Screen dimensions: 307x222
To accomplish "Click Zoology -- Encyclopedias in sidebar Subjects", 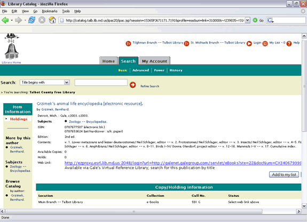I will [20, 169].
